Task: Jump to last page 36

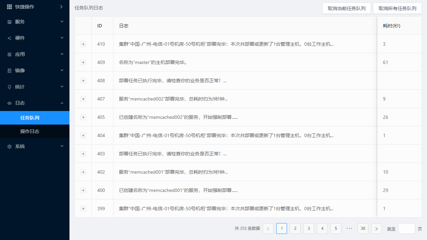Action: coord(363,228)
